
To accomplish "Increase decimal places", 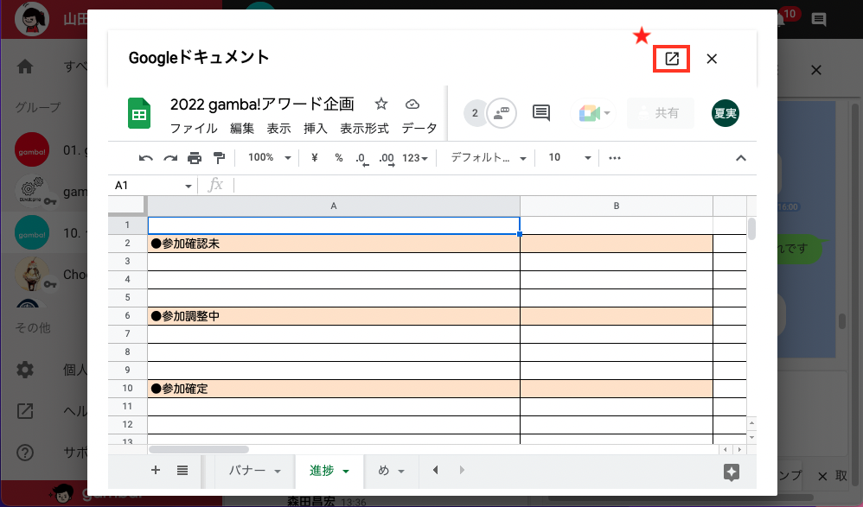I will pos(387,158).
